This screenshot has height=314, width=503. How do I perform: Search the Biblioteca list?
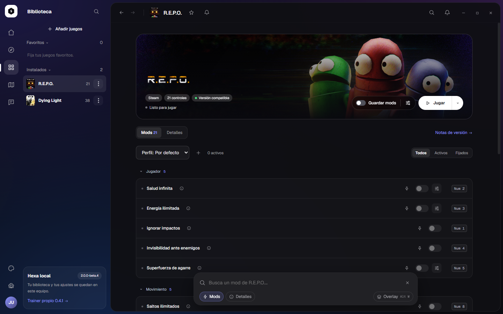click(96, 12)
